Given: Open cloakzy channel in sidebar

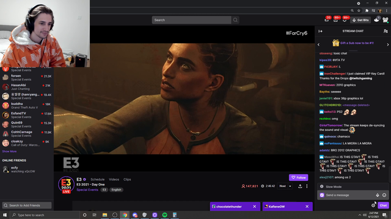Looking at the screenshot, I should (x=27, y=143).
